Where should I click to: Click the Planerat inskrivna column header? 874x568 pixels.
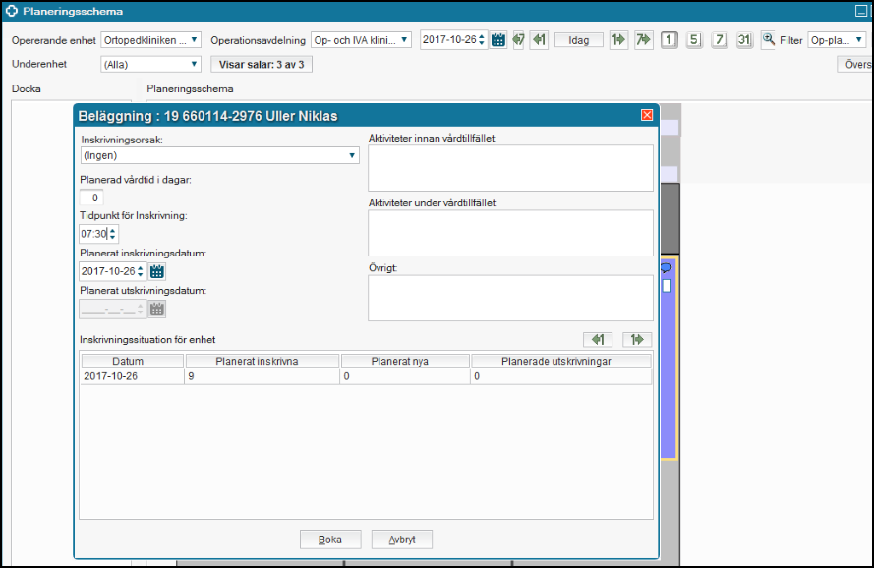[262, 361]
